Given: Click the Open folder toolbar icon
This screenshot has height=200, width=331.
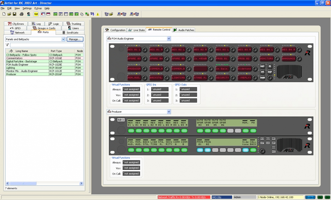Looking at the screenshot, I should point(9,14).
